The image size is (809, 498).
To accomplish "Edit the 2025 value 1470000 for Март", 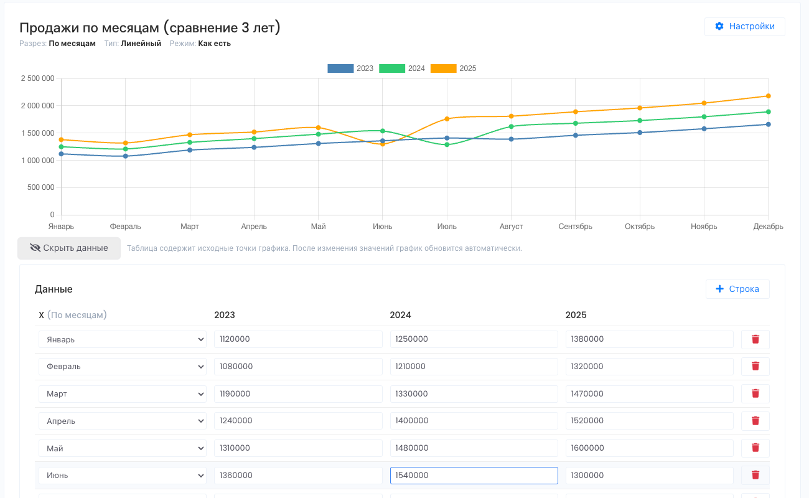I will pyautogui.click(x=650, y=394).
